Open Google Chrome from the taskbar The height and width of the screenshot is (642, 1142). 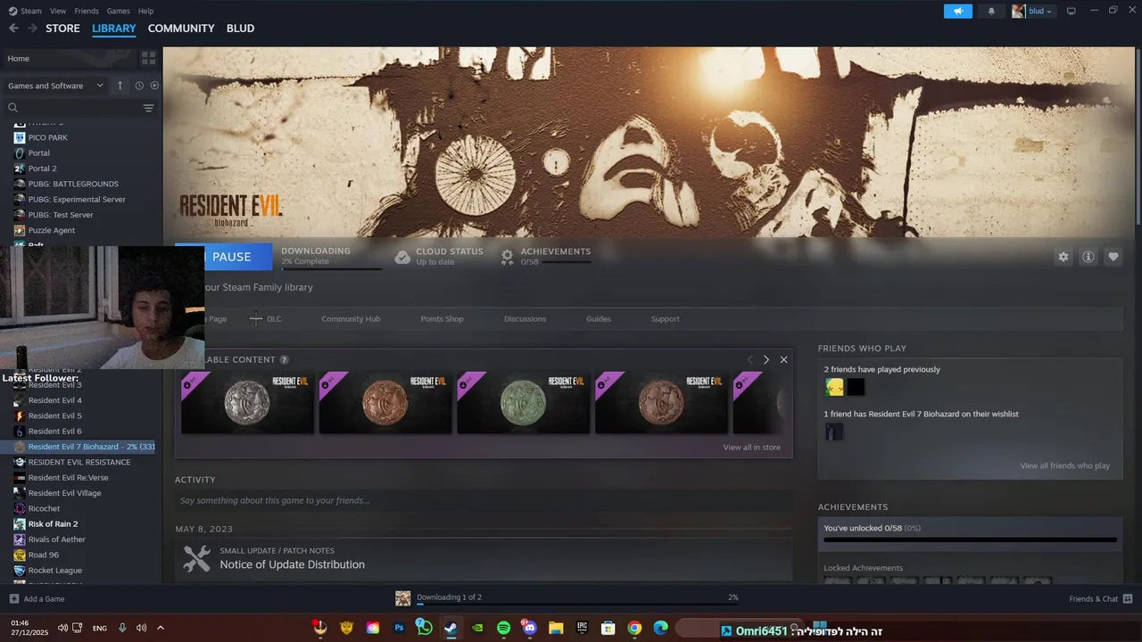[x=634, y=628]
